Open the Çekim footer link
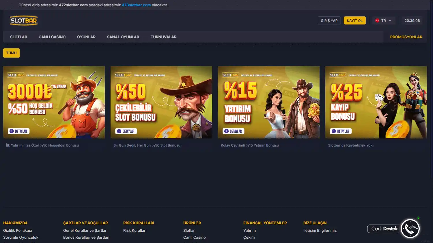The image size is (433, 243). click(x=249, y=237)
